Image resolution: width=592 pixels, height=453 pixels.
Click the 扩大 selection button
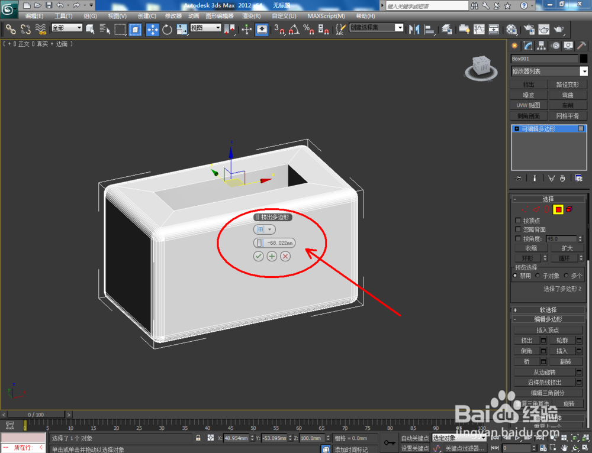(567, 248)
